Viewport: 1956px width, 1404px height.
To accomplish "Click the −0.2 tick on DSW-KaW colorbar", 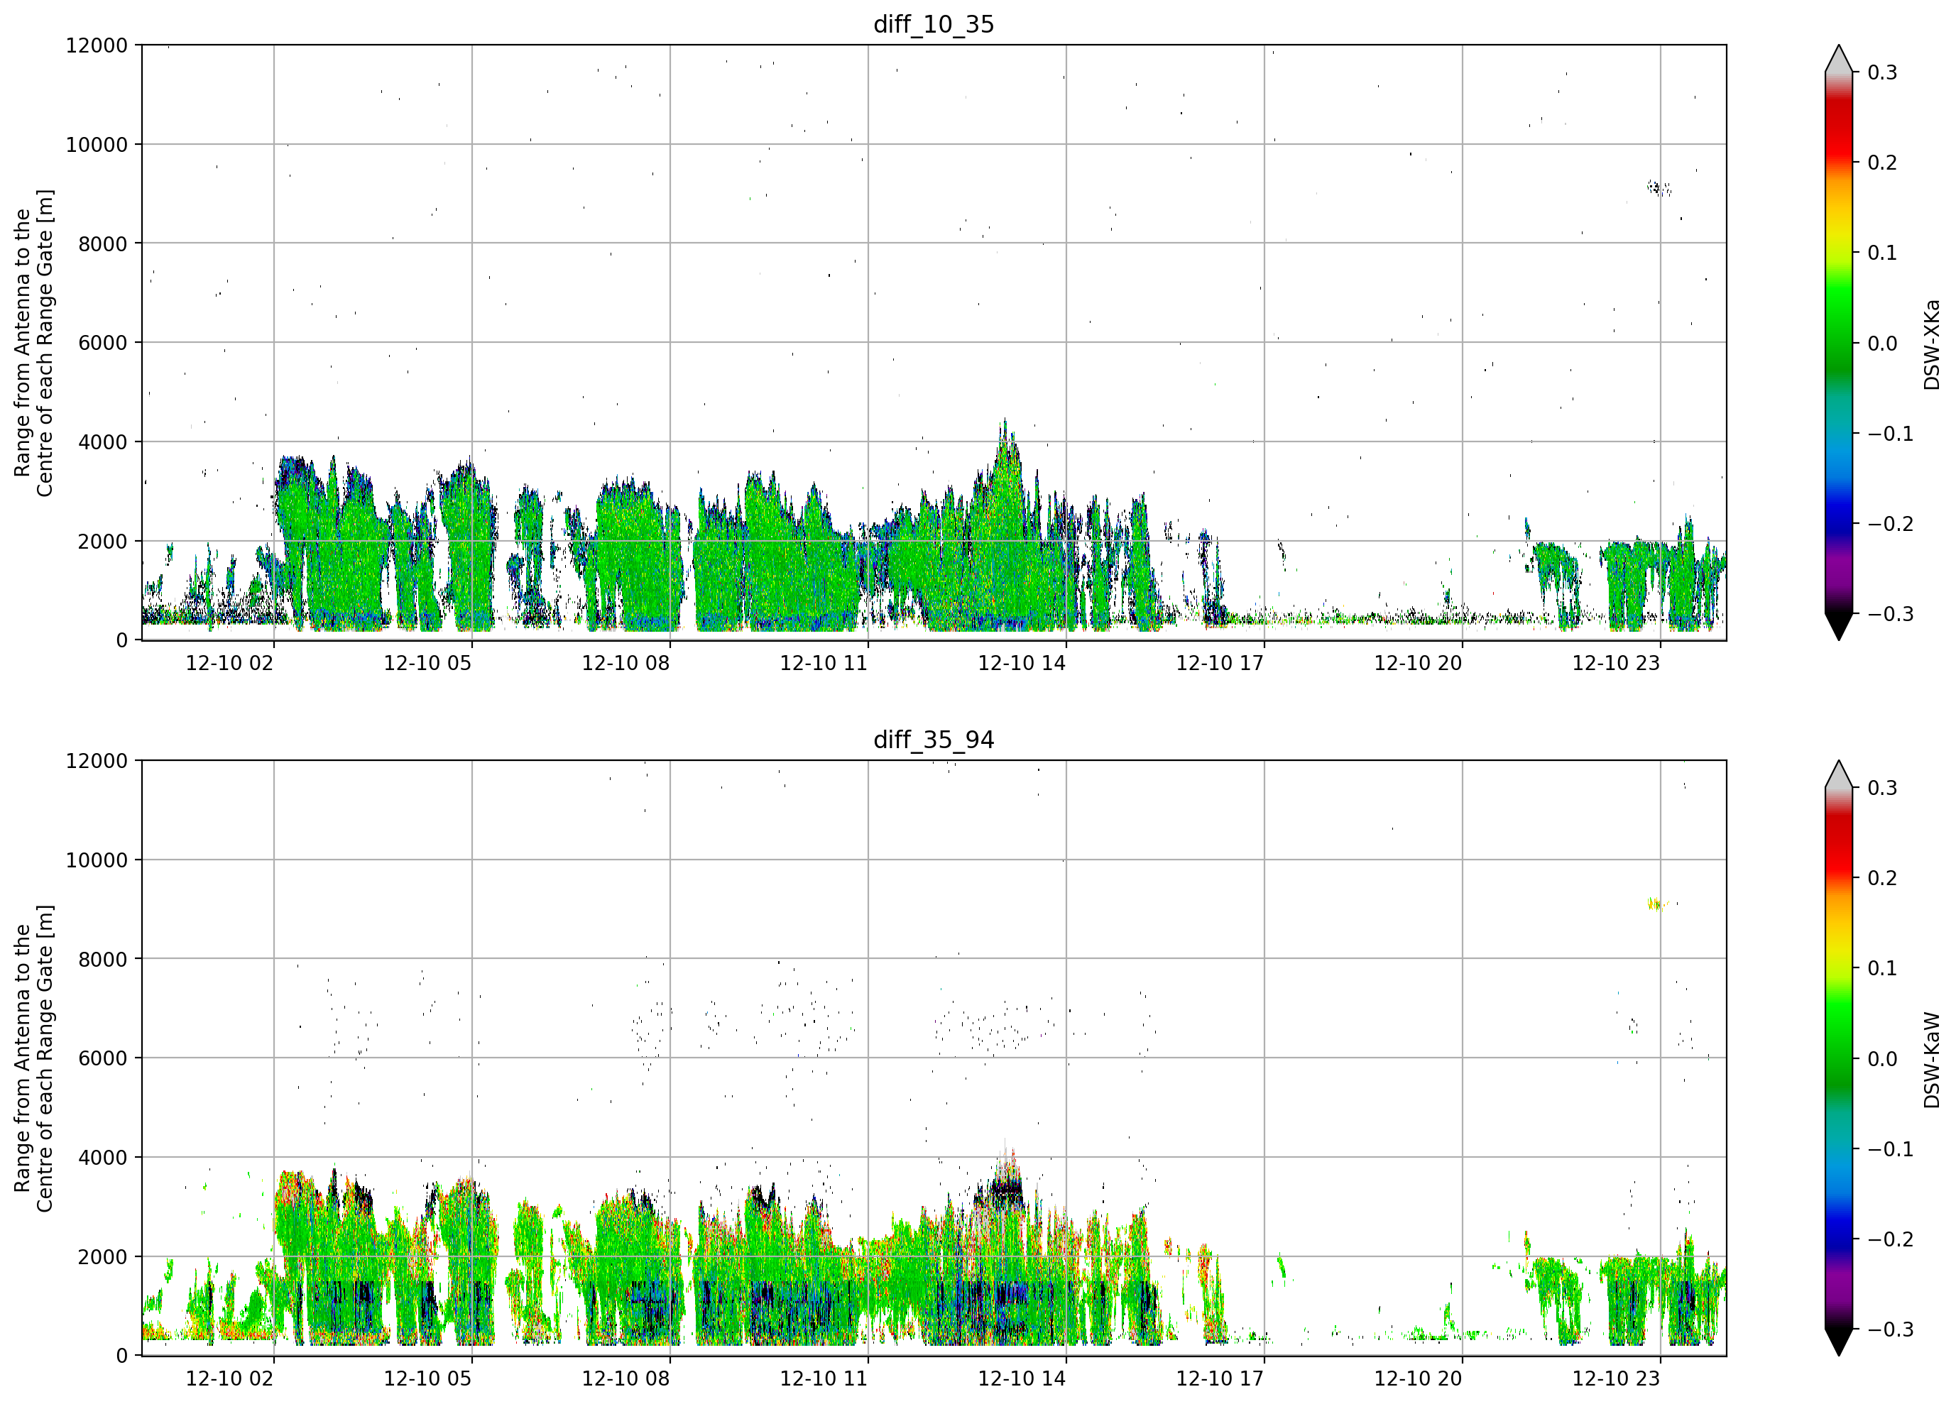I will (x=1891, y=1239).
